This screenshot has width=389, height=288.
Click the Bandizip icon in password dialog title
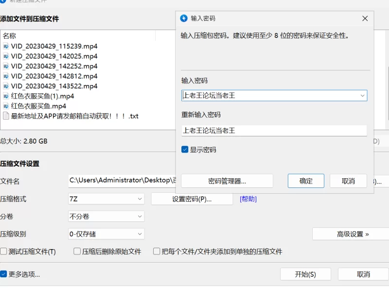tap(184, 18)
